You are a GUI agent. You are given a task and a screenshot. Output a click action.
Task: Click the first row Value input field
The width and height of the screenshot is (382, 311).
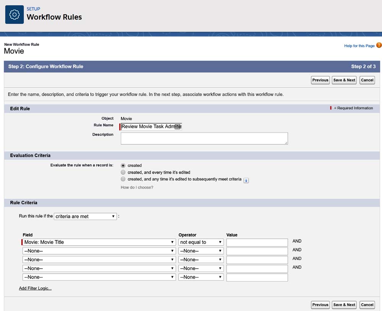click(x=257, y=243)
